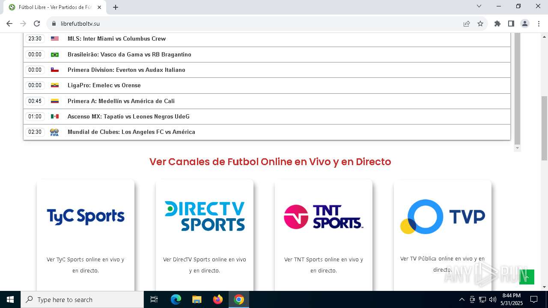Reload the current page
The width and height of the screenshot is (548, 308).
(x=37, y=24)
